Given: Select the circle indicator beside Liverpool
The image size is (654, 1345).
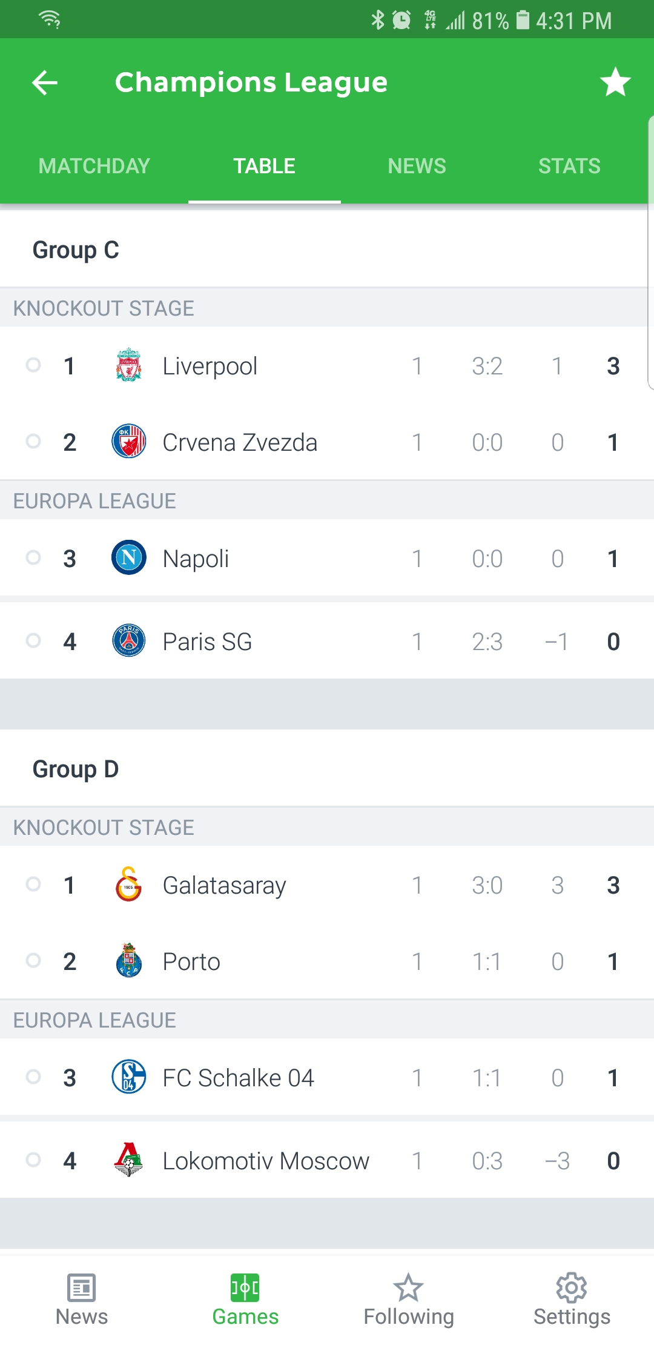Looking at the screenshot, I should click(34, 365).
